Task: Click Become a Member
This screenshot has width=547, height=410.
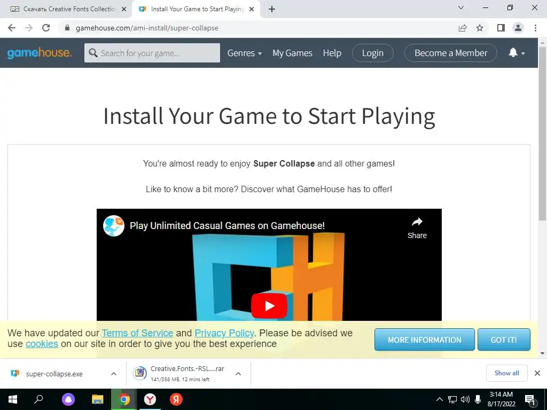Action: [x=451, y=53]
